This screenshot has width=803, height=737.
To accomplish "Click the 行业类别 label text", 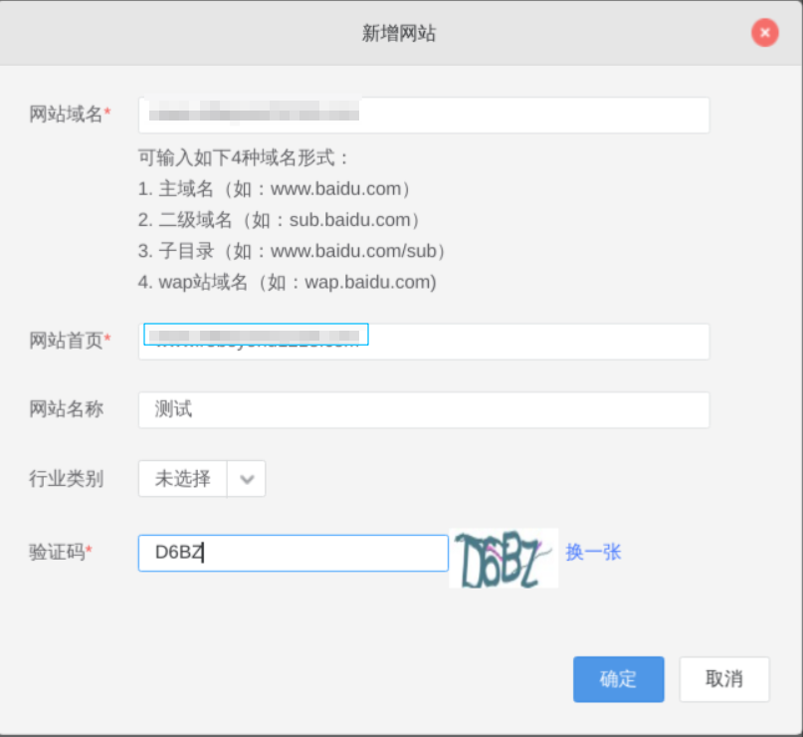I will [x=66, y=479].
